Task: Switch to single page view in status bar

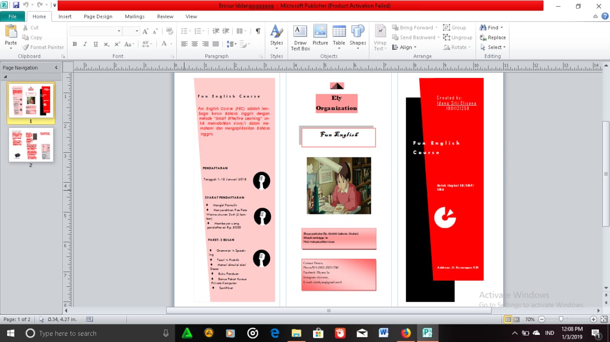Action: point(508,320)
